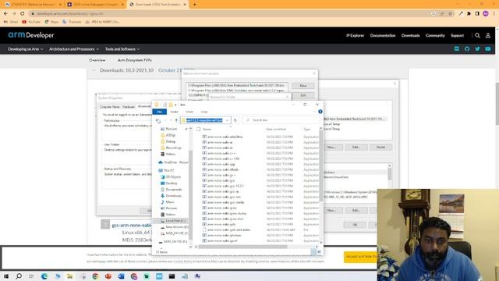Click the gcc-arm-none-eabi download link
The image size is (499, 281).
[x=132, y=226]
